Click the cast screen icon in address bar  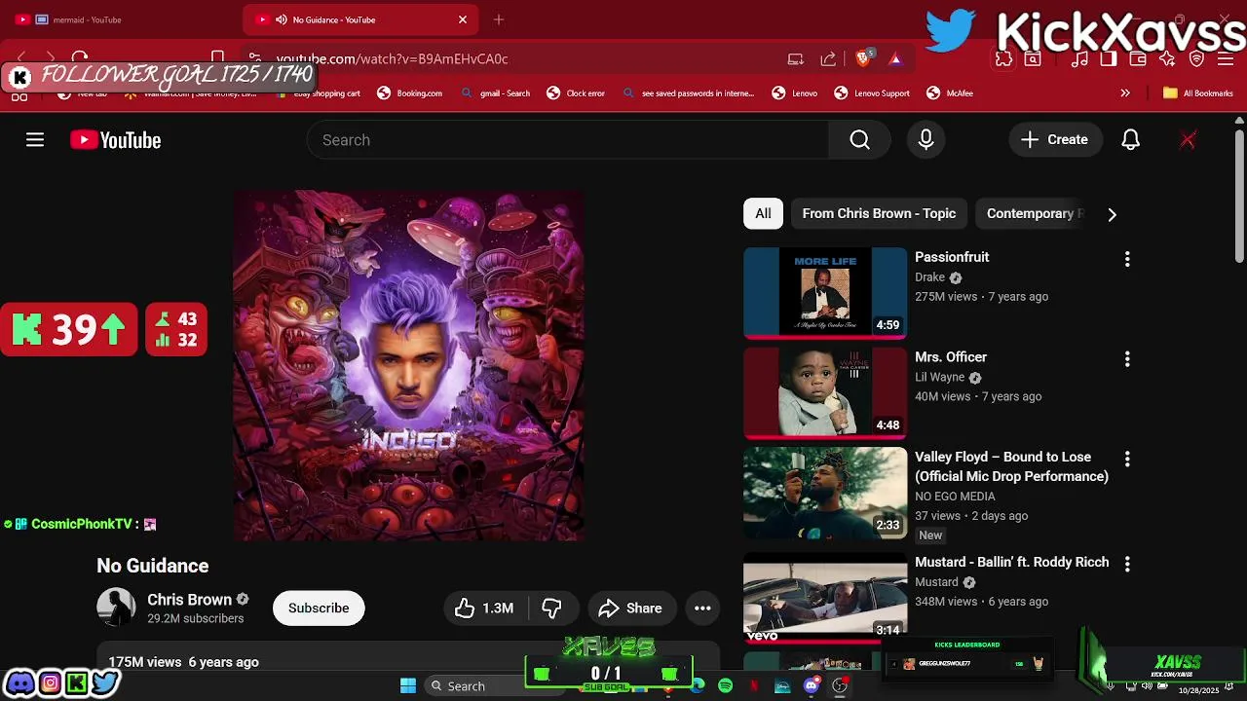click(x=795, y=58)
